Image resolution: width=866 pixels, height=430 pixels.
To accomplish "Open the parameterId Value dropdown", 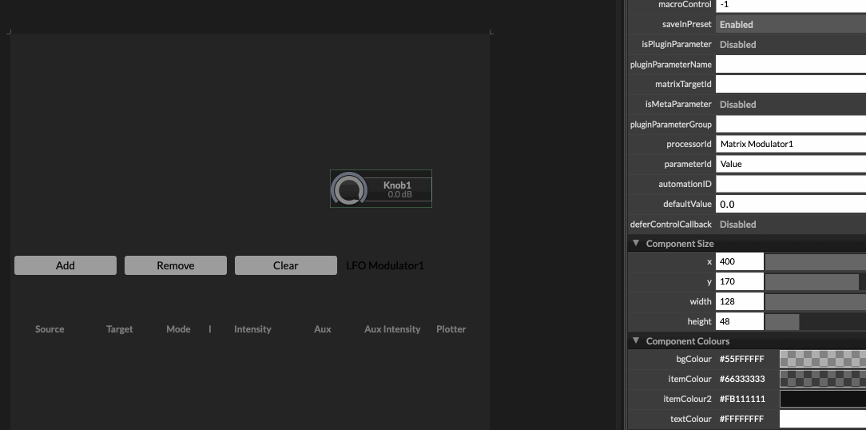I will pyautogui.click(x=790, y=164).
